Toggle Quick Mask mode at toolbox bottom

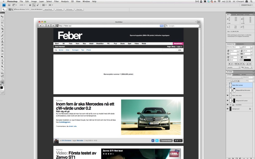pyautogui.click(x=2, y=92)
